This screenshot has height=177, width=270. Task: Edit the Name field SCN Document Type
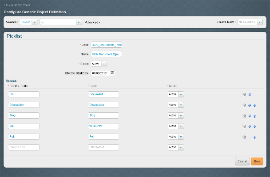point(106,54)
